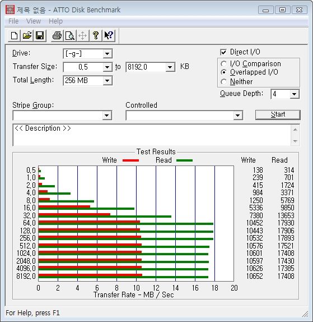Screen dimensions: 313x322
Task: Click the Open folder toolbar icon
Action: point(27,36)
